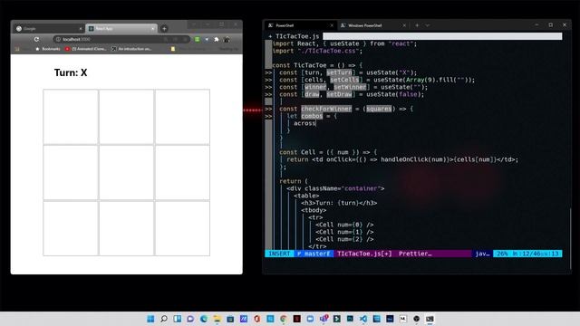Switch to the Google browser tab
Screen dimensions: 580x326
(x=49, y=28)
